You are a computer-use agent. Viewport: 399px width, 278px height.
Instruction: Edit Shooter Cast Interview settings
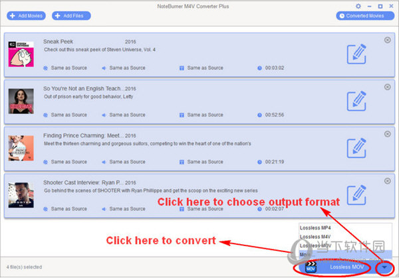[x=356, y=195]
